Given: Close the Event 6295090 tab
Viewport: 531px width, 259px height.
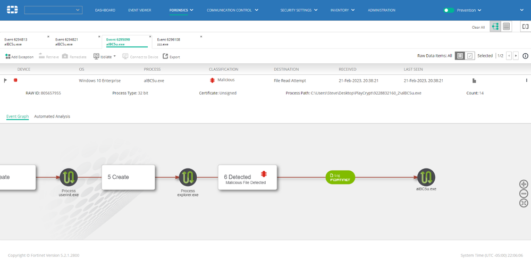Looking at the screenshot, I should tap(150, 37).
